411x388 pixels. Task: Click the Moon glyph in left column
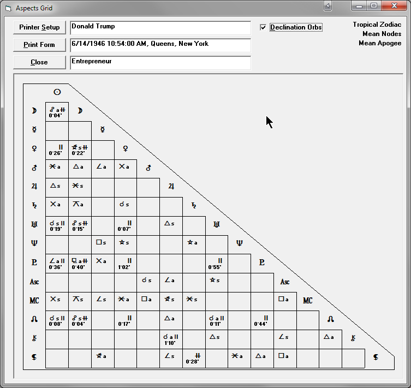(34, 111)
